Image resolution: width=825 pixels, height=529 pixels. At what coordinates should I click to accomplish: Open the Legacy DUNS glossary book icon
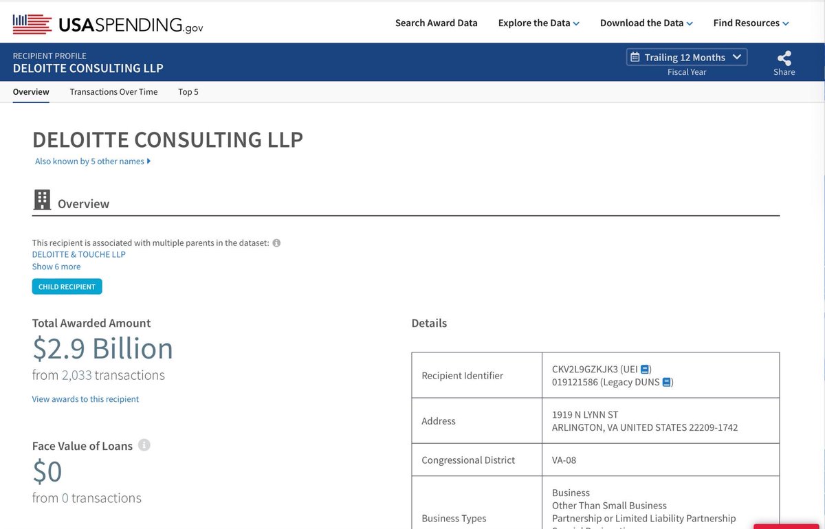[x=666, y=382]
